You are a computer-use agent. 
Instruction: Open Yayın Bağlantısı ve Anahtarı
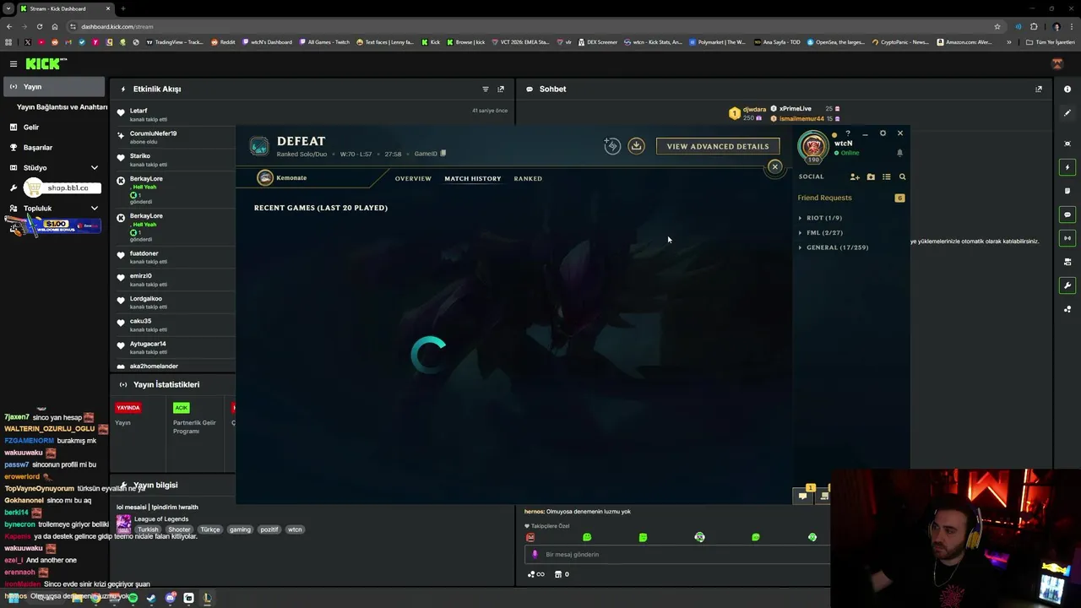[x=62, y=107]
